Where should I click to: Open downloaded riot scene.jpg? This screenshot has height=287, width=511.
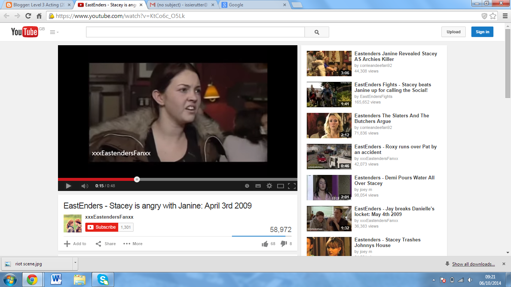[x=37, y=264]
